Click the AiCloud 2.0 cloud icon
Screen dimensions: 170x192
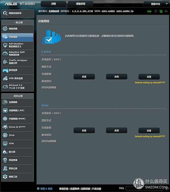[x=5, y=87]
